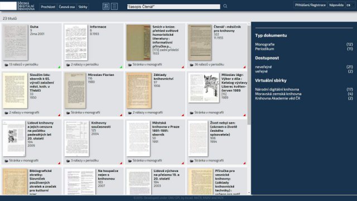Click folder icon next to '3 nálezy v periodiku'

pyautogui.click(x=68, y=161)
